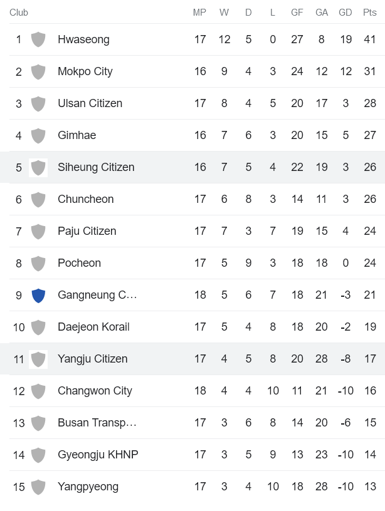
Task: Click the Siheung Citizen shield badge
Action: click(x=38, y=167)
